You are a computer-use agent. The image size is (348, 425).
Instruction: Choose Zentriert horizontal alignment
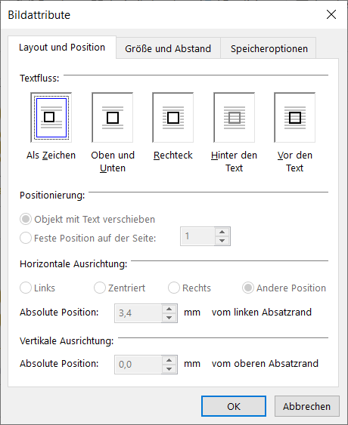pyautogui.click(x=100, y=288)
